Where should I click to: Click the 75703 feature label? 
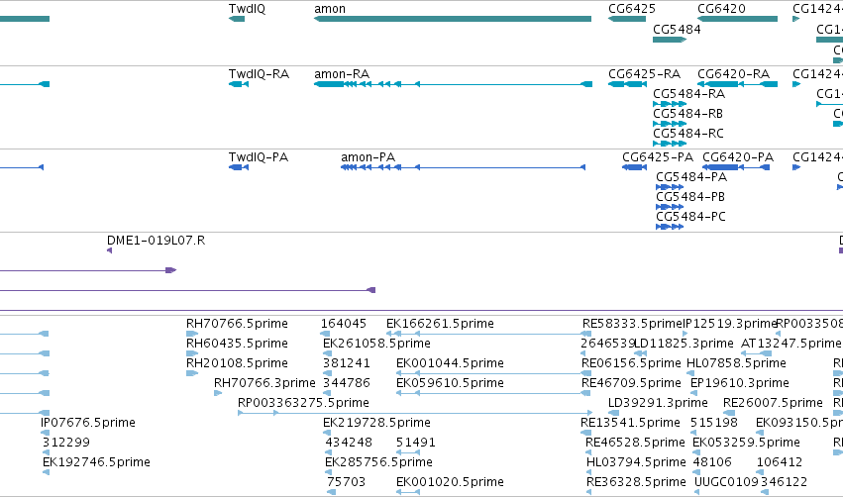pos(347,482)
